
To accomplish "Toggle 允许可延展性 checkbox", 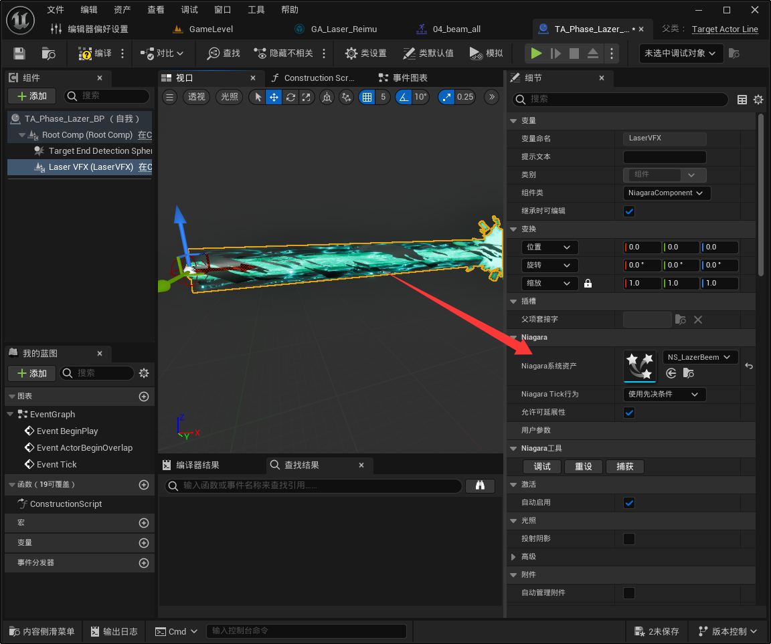I will (629, 413).
